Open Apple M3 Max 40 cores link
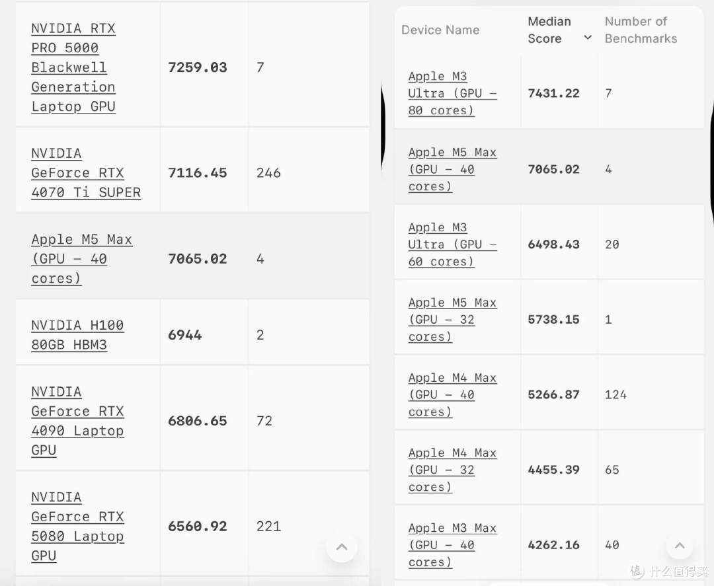The width and height of the screenshot is (714, 586). (x=453, y=544)
